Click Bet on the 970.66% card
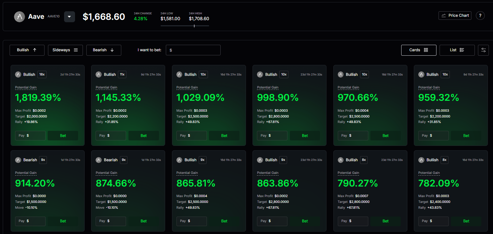The width and height of the screenshot is (493, 234). click(x=386, y=136)
